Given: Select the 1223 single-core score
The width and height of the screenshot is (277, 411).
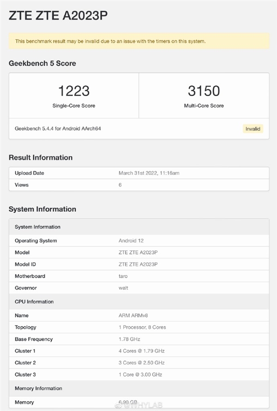Looking at the screenshot, I should click(x=73, y=91).
